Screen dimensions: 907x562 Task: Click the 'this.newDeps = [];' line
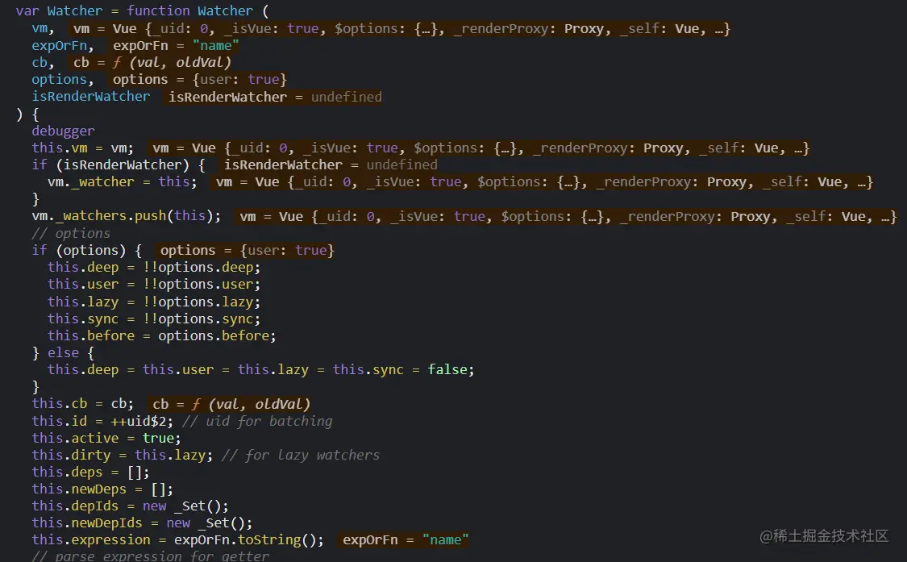(x=102, y=489)
